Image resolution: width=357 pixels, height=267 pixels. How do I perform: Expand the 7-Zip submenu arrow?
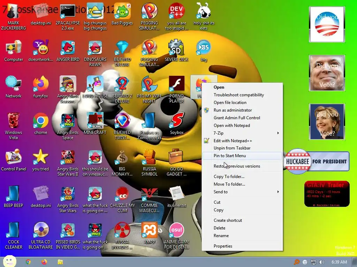278,133
